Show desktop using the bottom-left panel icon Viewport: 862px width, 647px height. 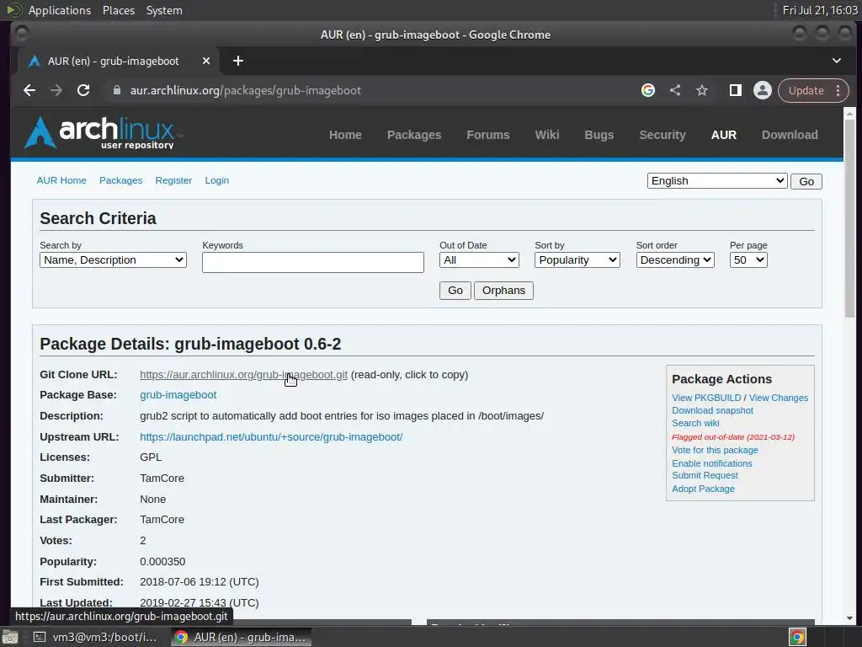coord(10,638)
